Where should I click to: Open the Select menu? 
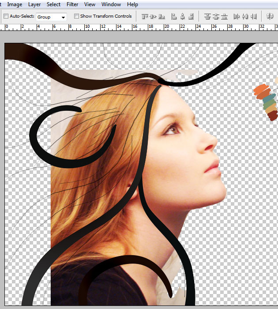click(53, 4)
